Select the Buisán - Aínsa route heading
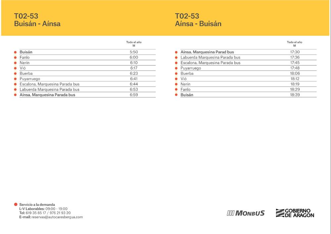This screenshot has height=234, width=331. pos(37,24)
